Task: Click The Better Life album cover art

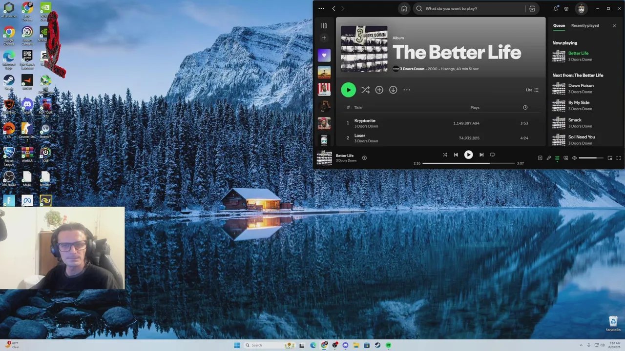Action: [364, 49]
